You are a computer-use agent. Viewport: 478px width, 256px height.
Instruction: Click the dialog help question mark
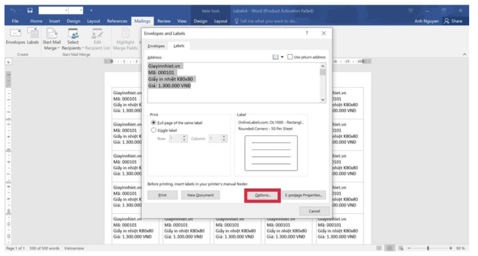307,33
